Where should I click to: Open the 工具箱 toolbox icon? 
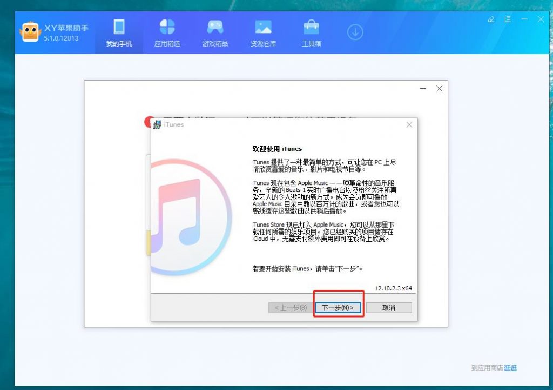(311, 27)
